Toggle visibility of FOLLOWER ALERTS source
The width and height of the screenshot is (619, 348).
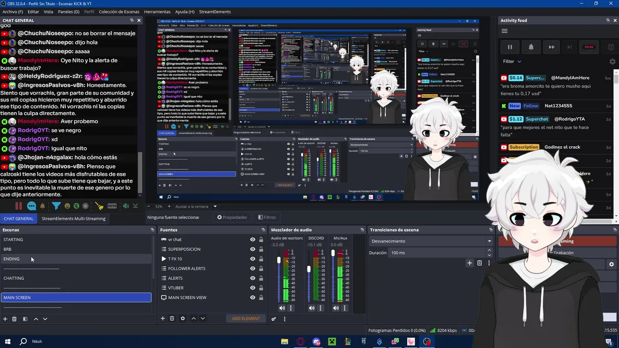[x=252, y=268]
